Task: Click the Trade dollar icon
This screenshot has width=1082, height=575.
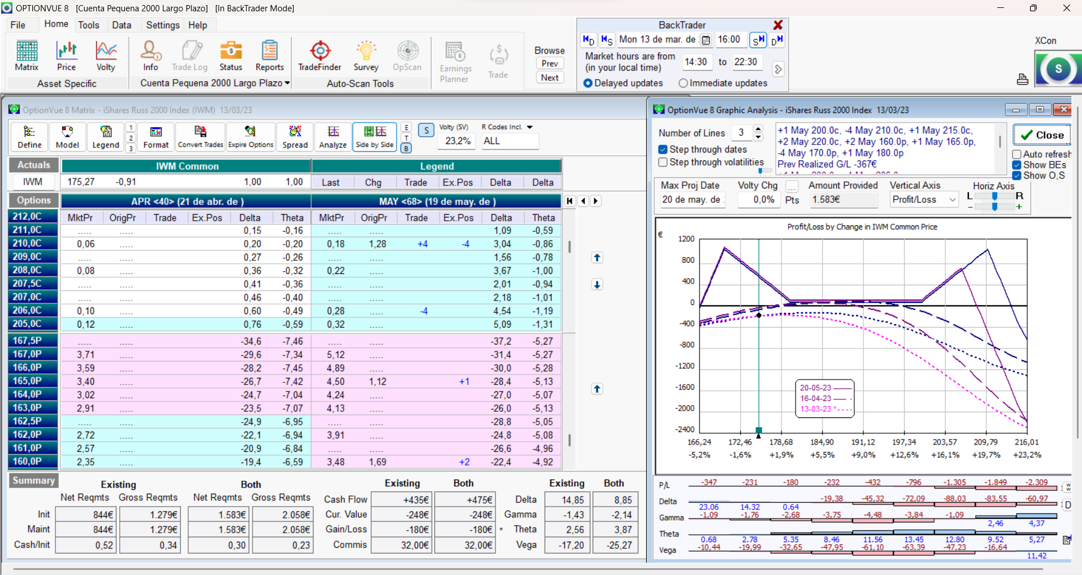Action: click(x=498, y=62)
